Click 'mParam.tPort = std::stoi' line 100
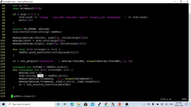 click(x=39, y=41)
